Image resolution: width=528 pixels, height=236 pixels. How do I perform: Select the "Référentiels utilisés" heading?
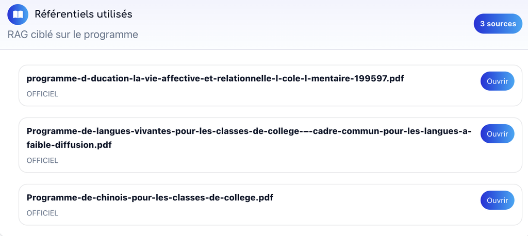coord(84,14)
